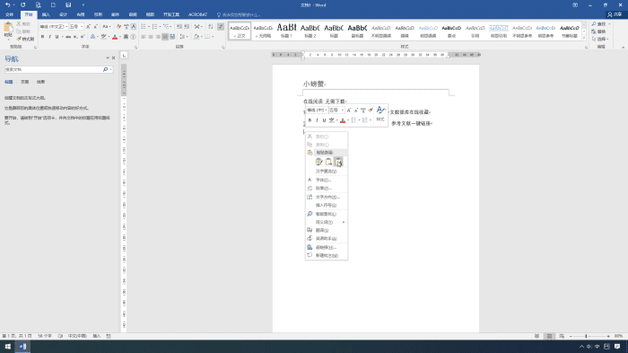The width and height of the screenshot is (628, 353).
Task: Expand numbering list dropdown arrow in ribbon
Action: tap(160, 26)
